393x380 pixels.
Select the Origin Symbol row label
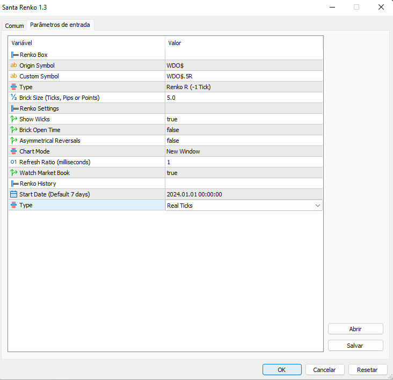tap(37, 65)
